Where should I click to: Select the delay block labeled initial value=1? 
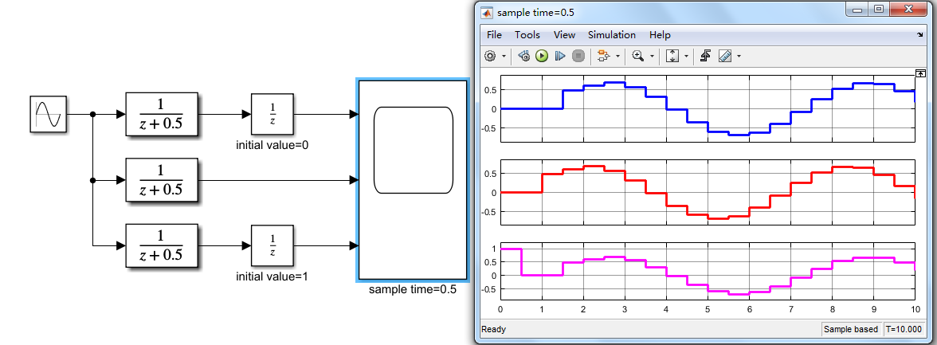(x=272, y=245)
